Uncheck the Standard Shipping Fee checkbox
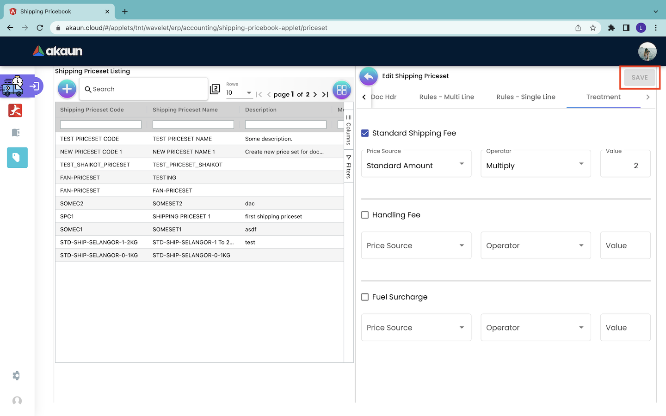 [x=365, y=133]
